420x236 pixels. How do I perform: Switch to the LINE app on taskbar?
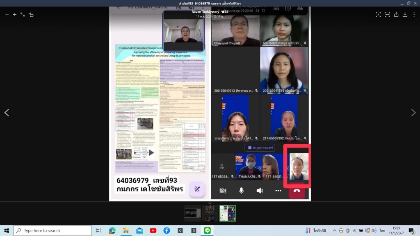point(207,230)
